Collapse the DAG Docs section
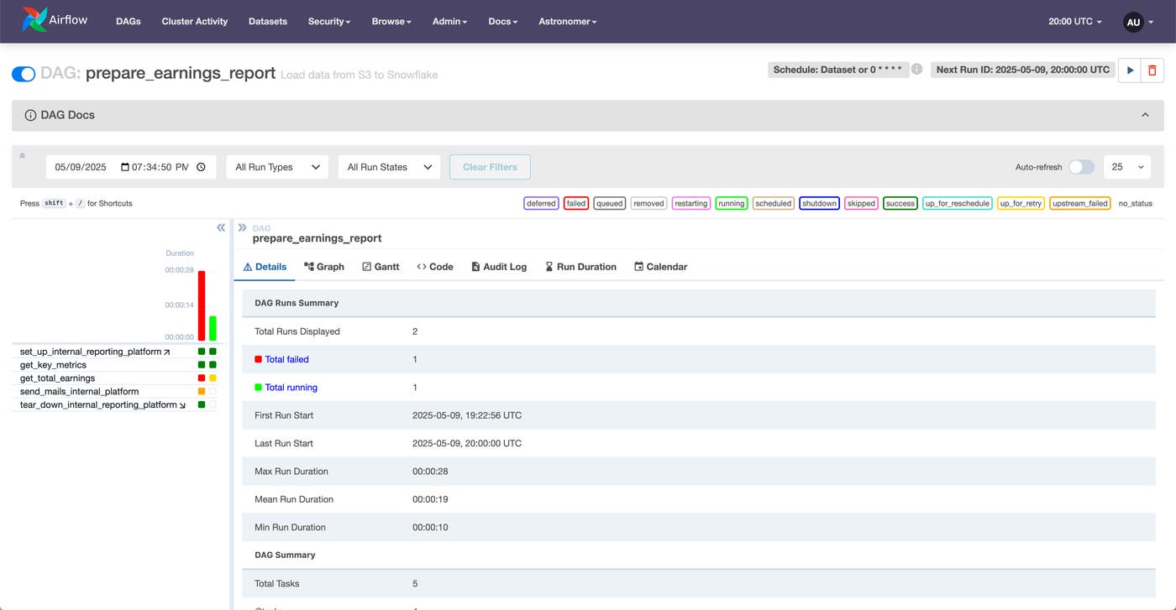 coord(1145,115)
